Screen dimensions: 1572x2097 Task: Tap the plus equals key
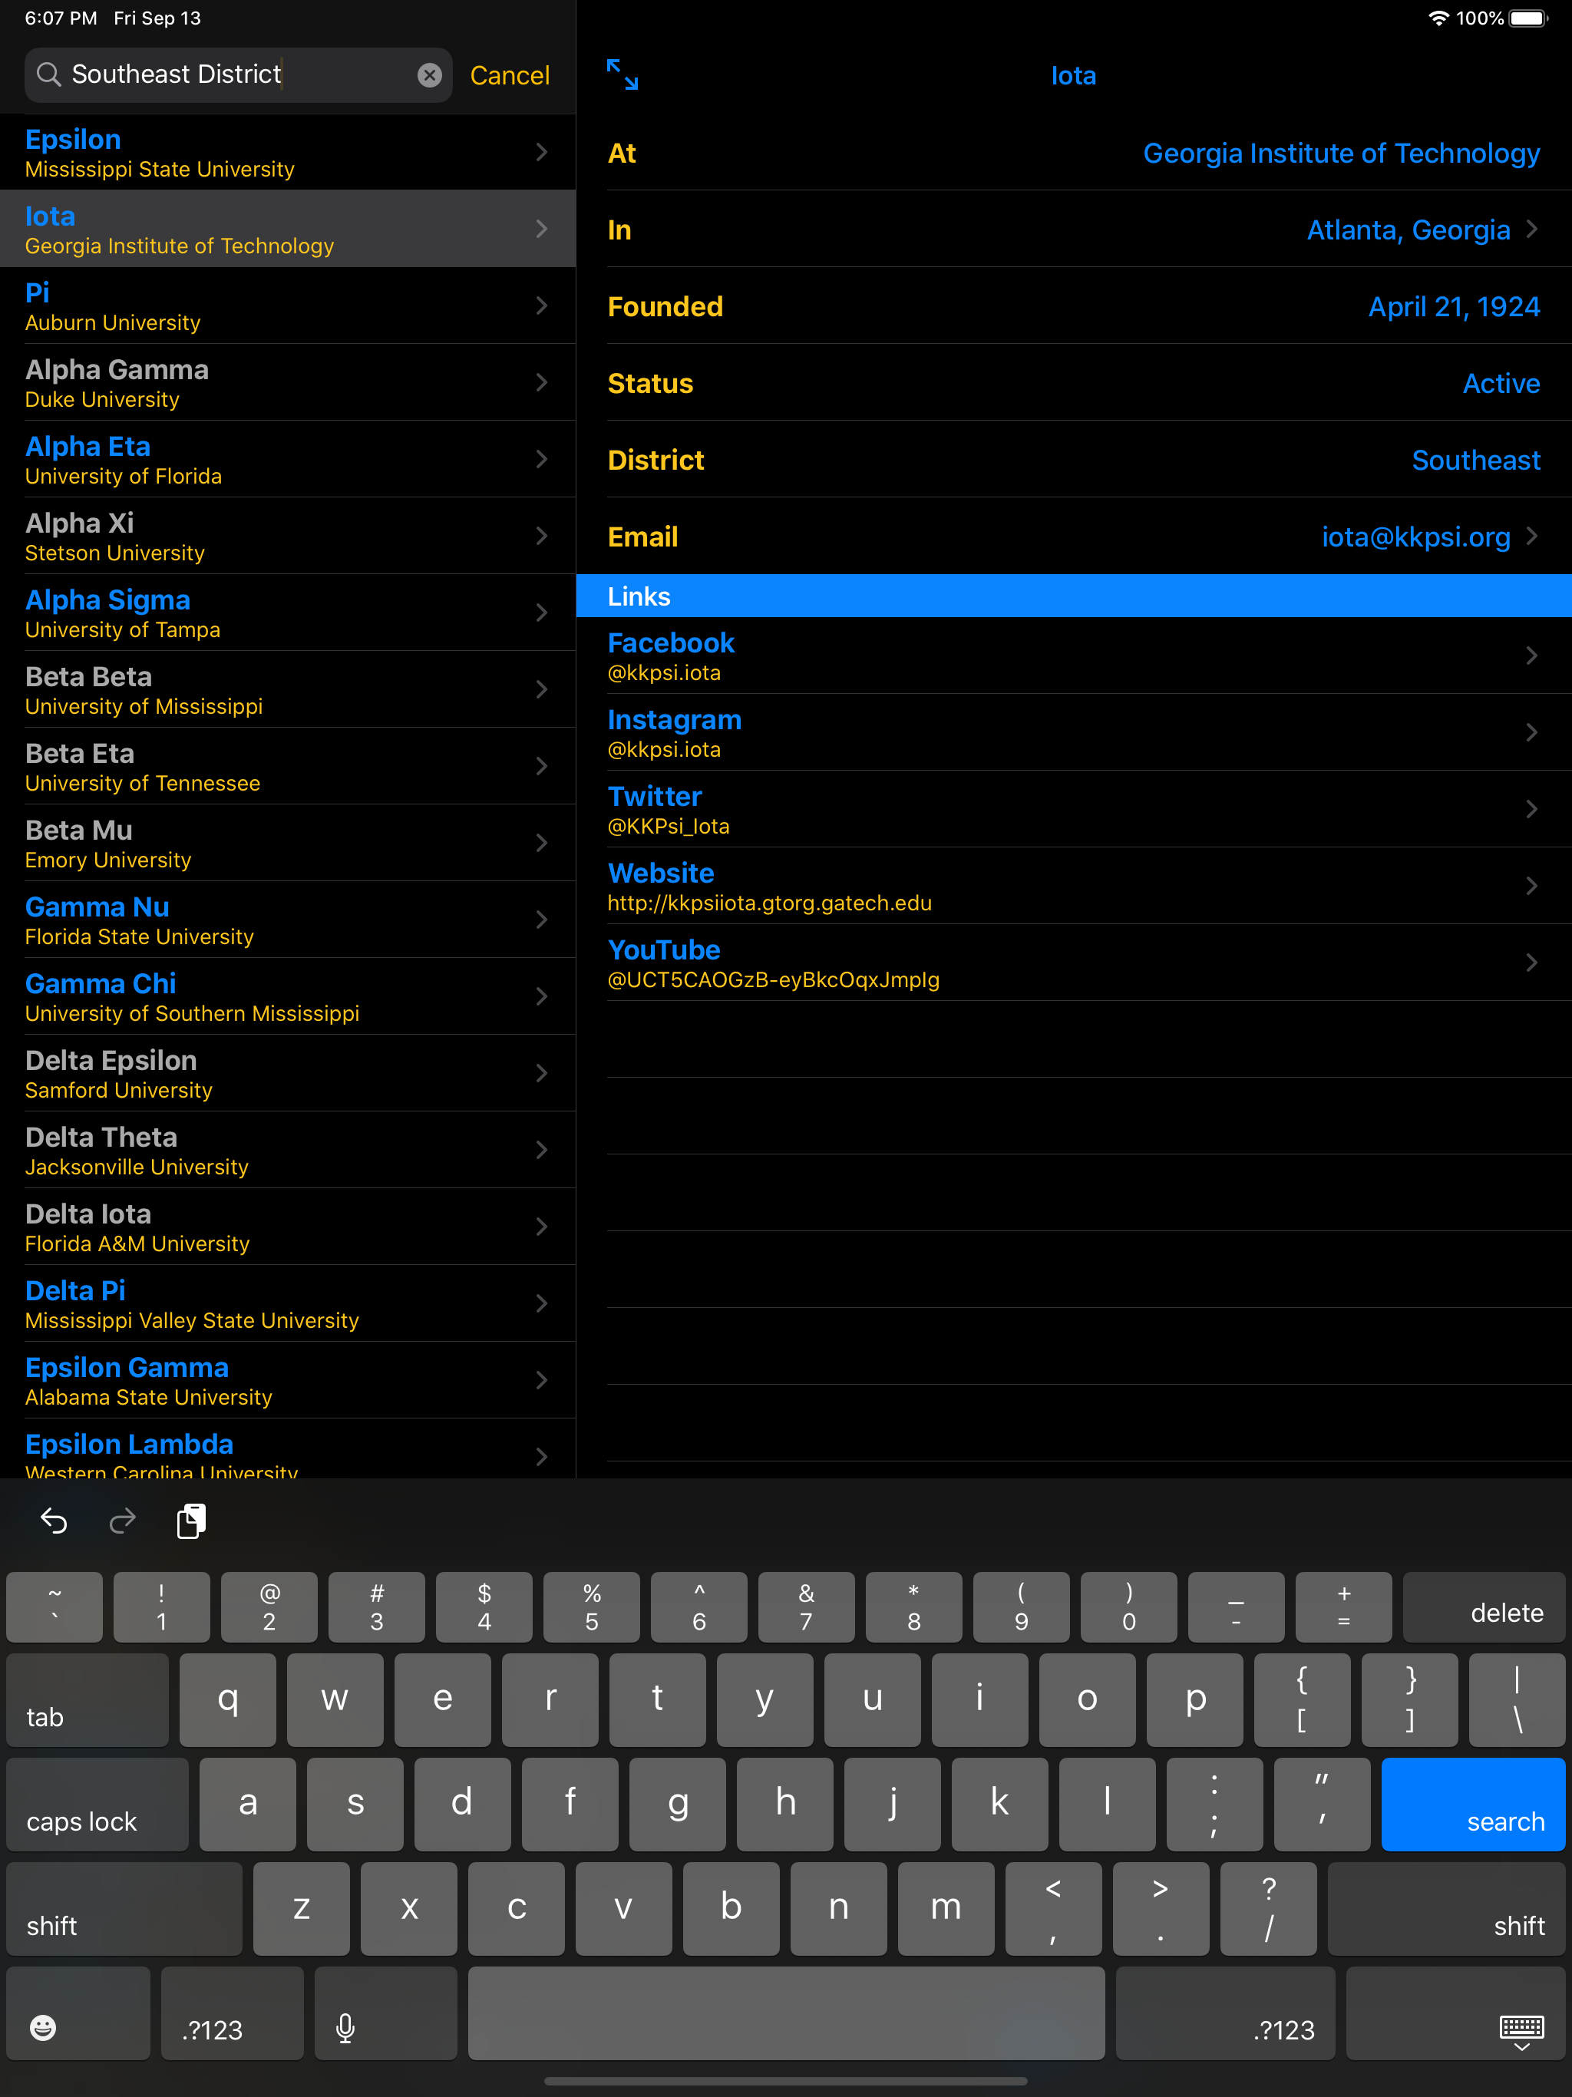(1343, 1608)
